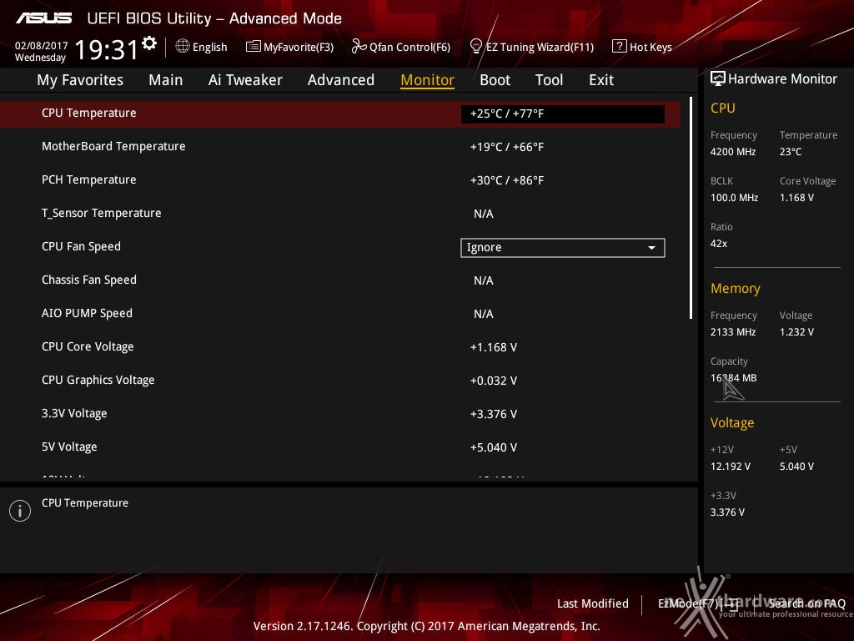Launch EZ Tuning Wizard(F11) bulb icon
Image resolution: width=854 pixels, height=641 pixels.
tap(475, 47)
